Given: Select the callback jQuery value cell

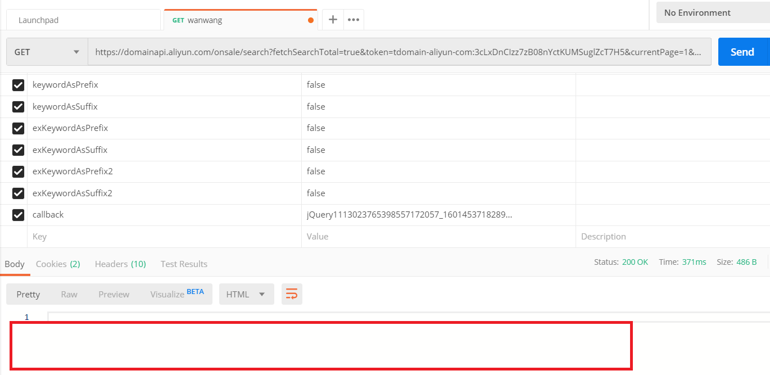Looking at the screenshot, I should click(x=438, y=215).
